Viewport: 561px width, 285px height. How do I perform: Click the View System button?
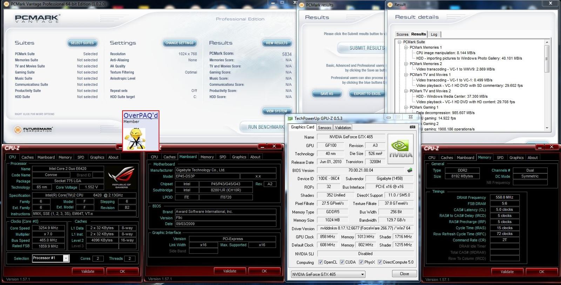click(x=276, y=111)
